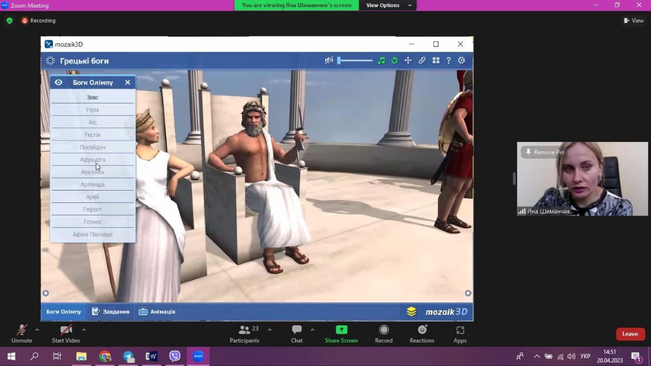
Task: Select Арей in the gods list
Action: [x=93, y=197]
